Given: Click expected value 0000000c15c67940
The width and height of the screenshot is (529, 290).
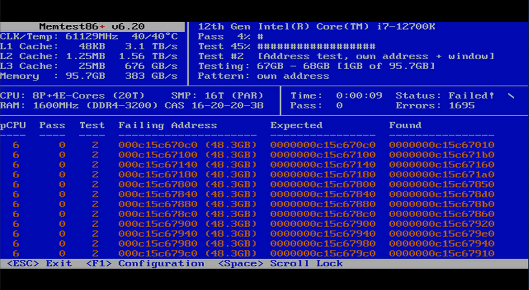Looking at the screenshot, I should (x=323, y=234).
